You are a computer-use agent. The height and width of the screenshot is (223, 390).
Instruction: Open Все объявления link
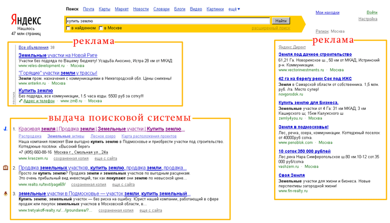tap(33, 47)
